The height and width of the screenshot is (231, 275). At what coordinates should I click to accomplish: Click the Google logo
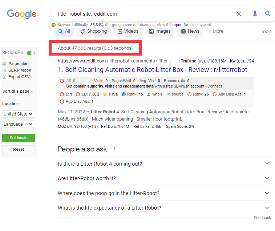(x=22, y=14)
